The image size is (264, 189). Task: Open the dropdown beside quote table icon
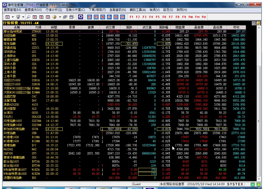click(x=13, y=17)
